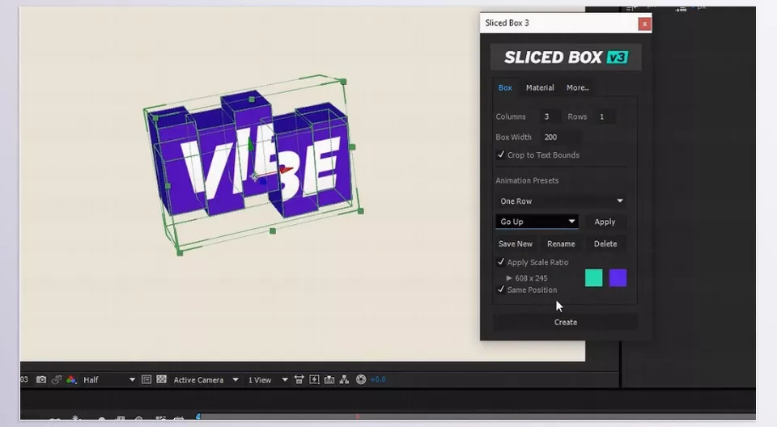Click the Apply preset button

[x=605, y=222]
